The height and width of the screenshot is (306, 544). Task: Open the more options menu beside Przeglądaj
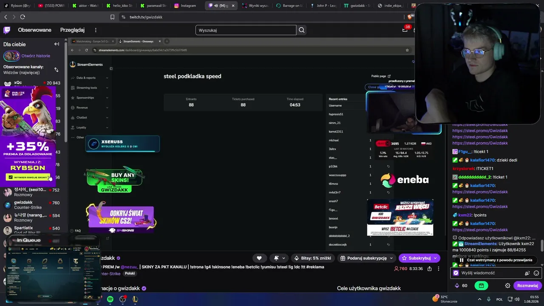tap(96, 30)
